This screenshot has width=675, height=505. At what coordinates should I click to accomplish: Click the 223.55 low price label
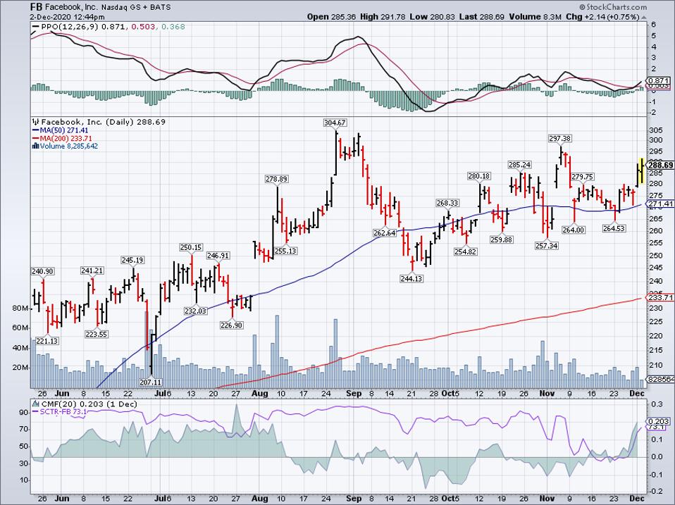tap(97, 335)
